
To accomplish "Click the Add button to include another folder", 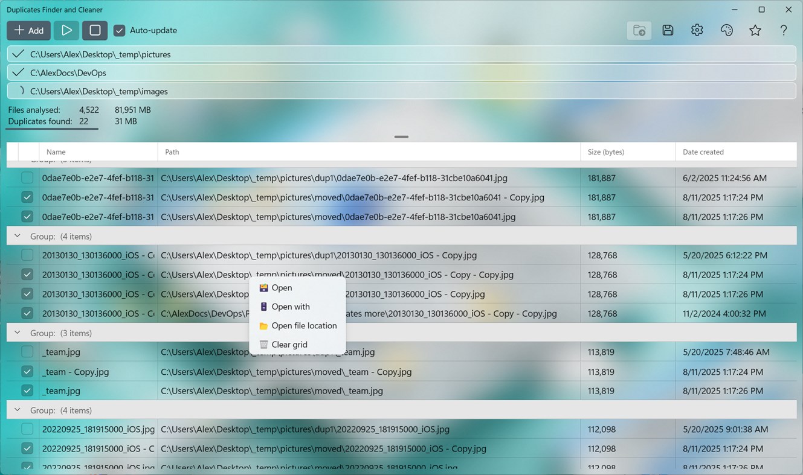I will click(x=28, y=30).
